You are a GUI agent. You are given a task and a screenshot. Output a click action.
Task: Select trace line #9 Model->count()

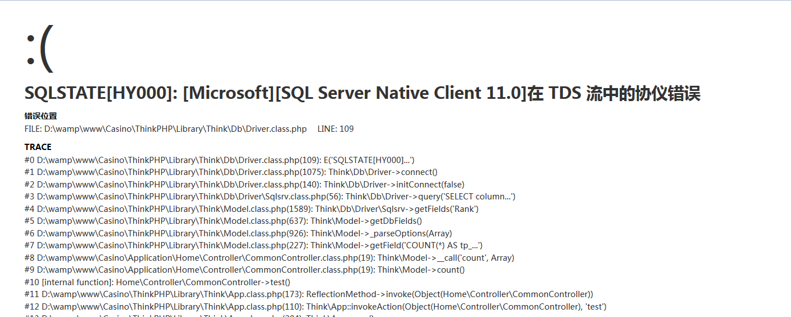(245, 270)
